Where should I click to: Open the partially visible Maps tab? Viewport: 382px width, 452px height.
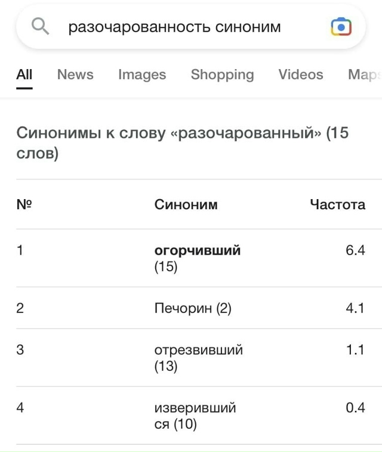pyautogui.click(x=364, y=75)
